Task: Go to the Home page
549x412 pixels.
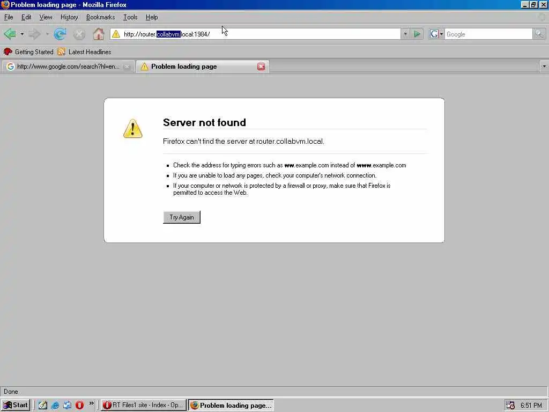Action: [99, 34]
